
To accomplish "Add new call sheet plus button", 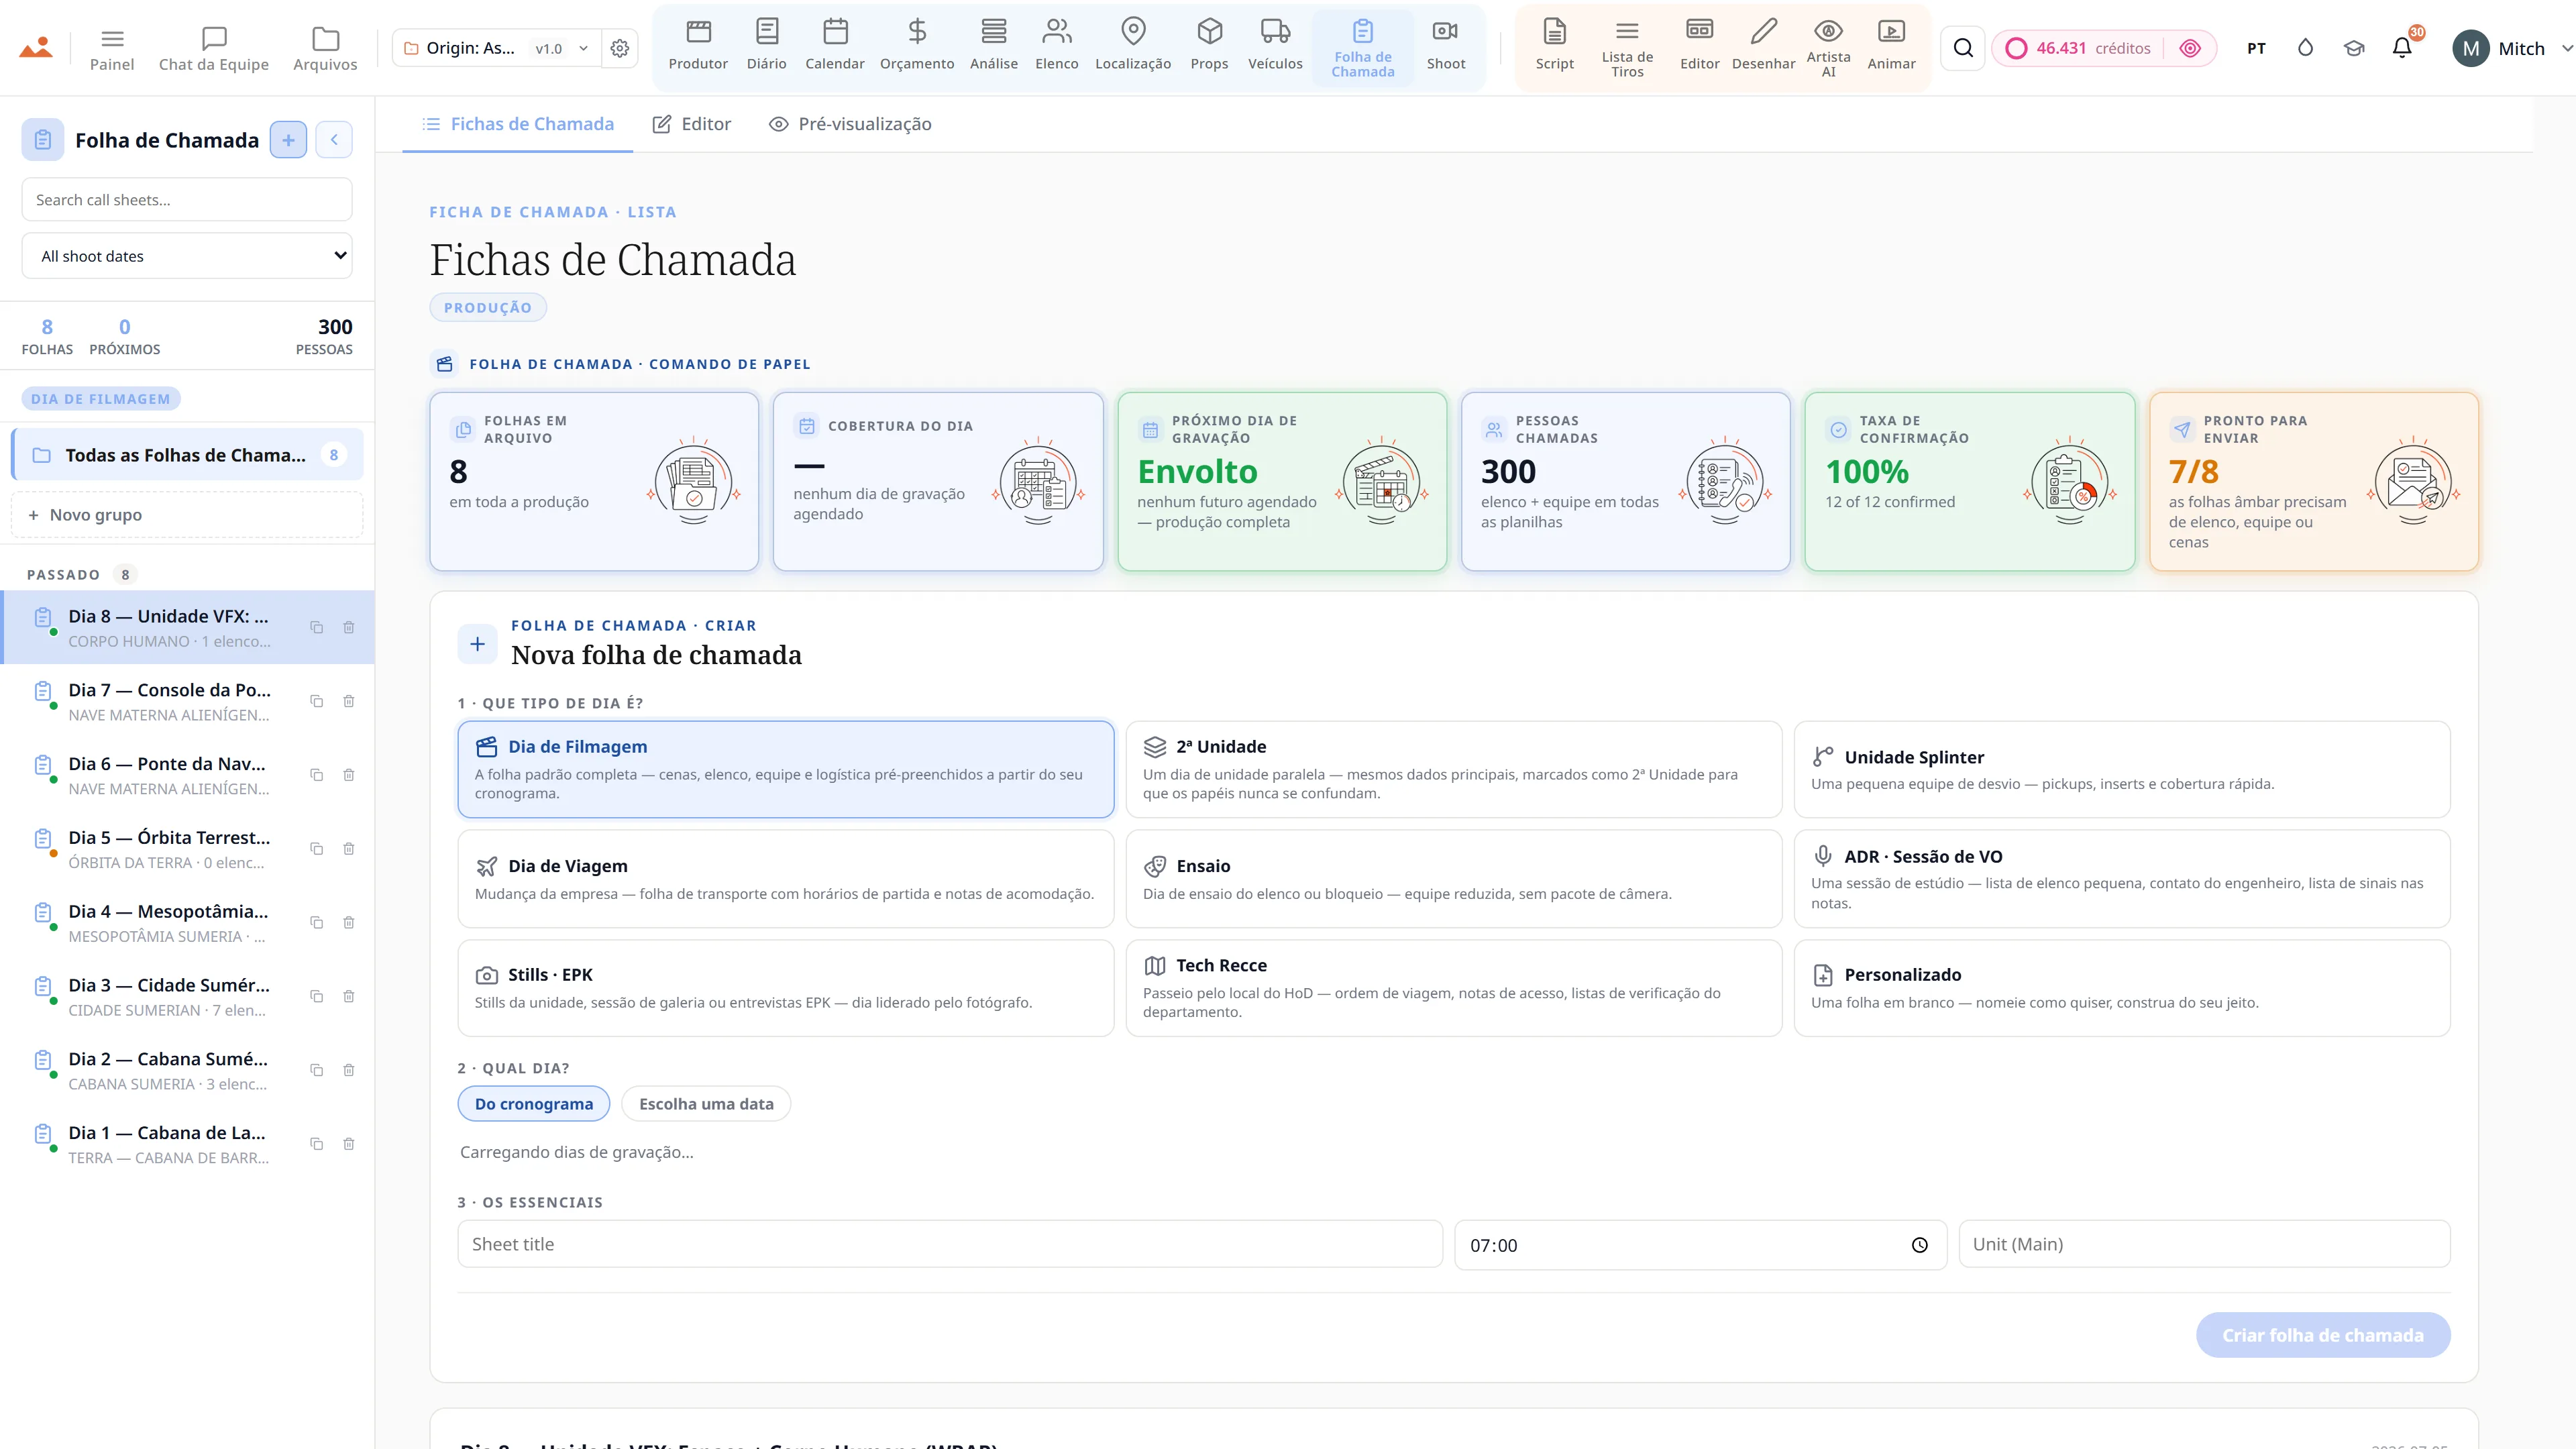I will [288, 140].
